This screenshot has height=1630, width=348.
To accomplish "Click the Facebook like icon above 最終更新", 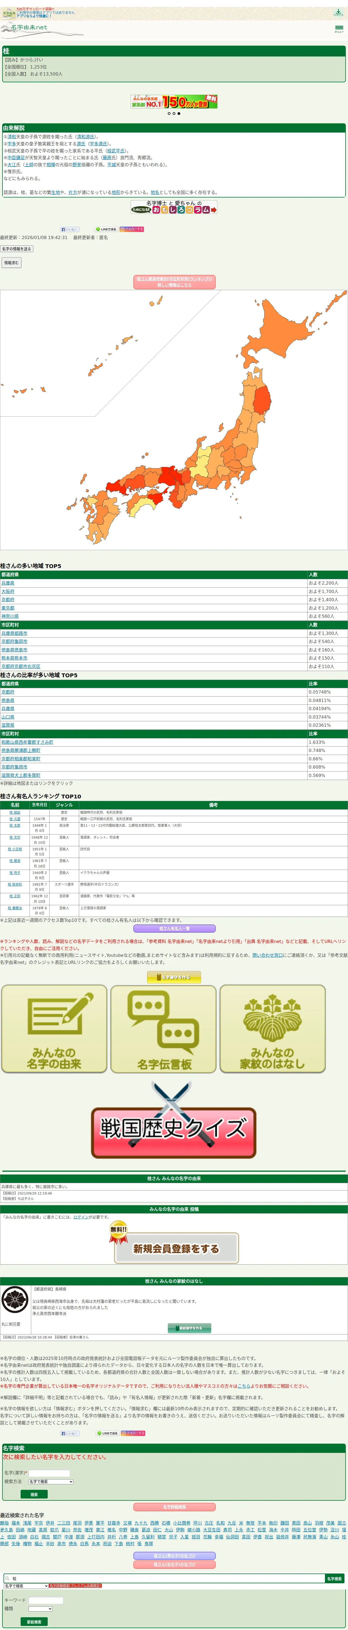I will pos(69,229).
